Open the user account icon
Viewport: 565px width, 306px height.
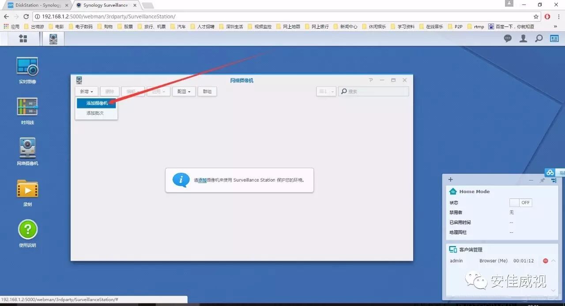524,38
